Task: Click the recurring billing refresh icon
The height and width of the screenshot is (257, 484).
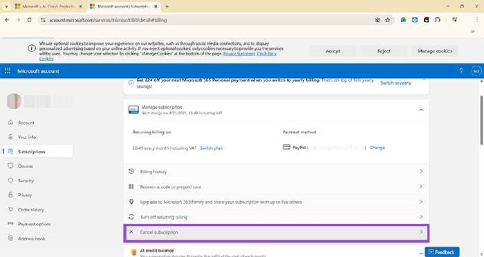Action: pyautogui.click(x=131, y=217)
